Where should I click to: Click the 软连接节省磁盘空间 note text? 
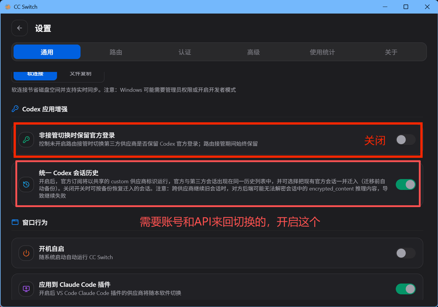(124, 90)
